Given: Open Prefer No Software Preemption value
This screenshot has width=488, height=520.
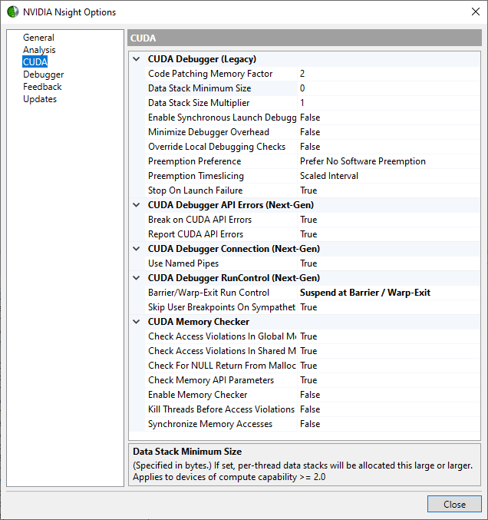Looking at the screenshot, I should tap(388, 161).
